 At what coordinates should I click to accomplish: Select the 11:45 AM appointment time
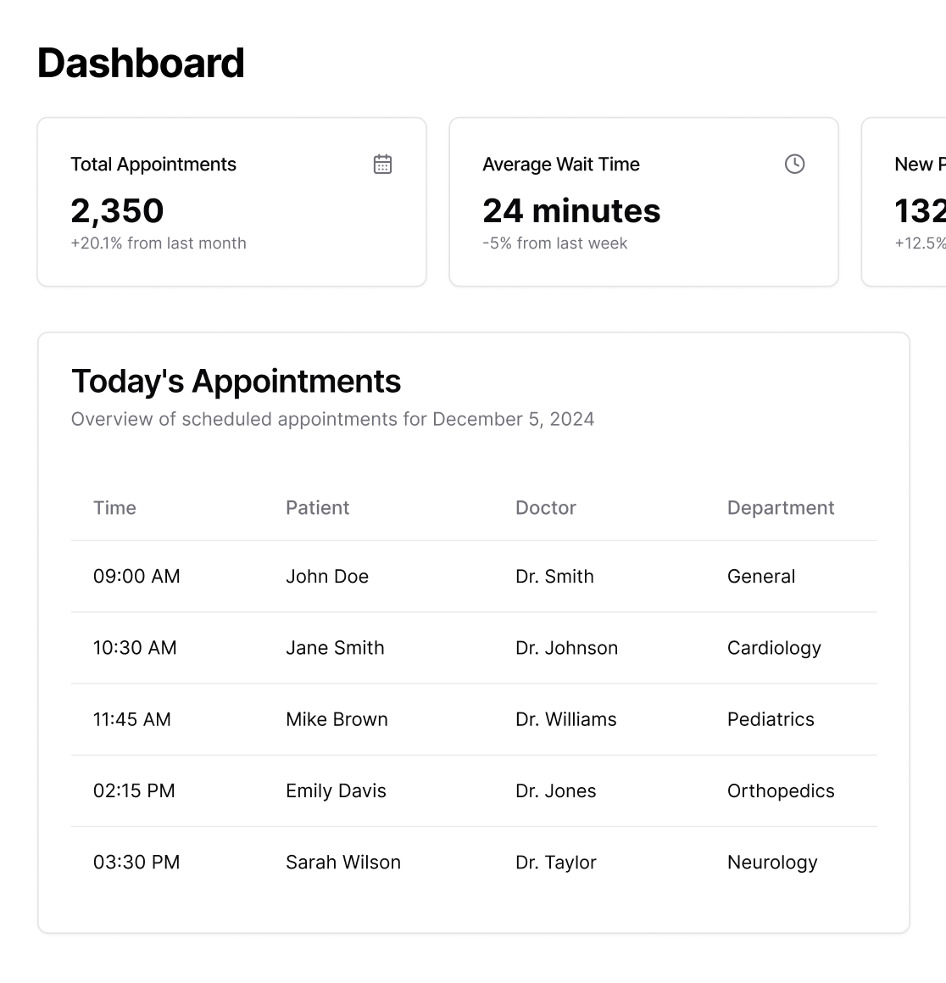[x=131, y=719]
